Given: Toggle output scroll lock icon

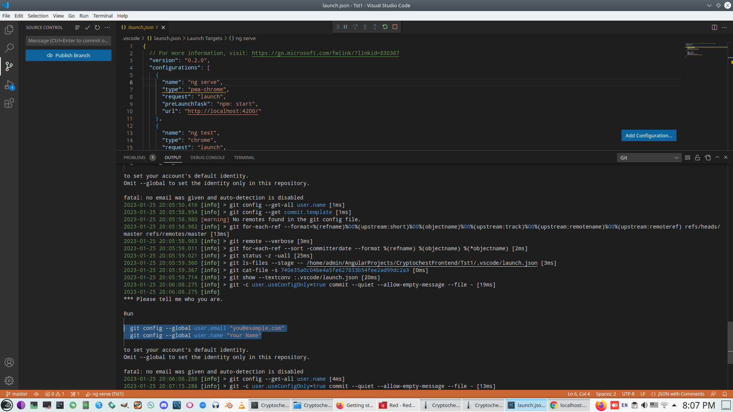Looking at the screenshot, I should click(x=697, y=158).
